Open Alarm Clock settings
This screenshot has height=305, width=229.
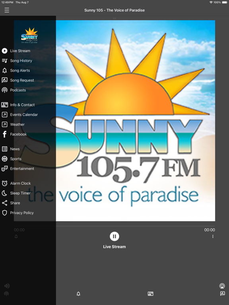[x=20, y=183]
